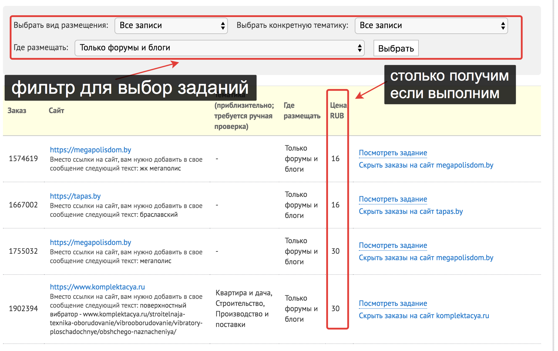
Task: Click the 'Выбрать' filter button
Action: click(x=396, y=48)
